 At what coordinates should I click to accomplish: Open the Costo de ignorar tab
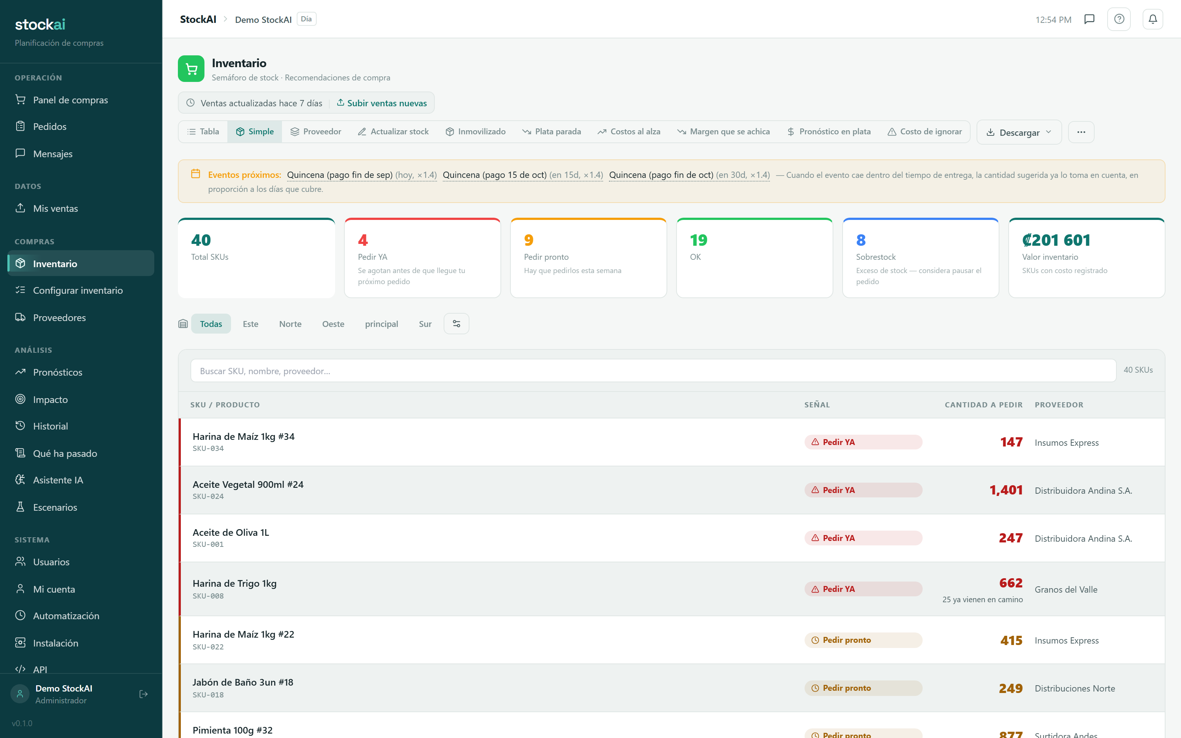(x=925, y=132)
